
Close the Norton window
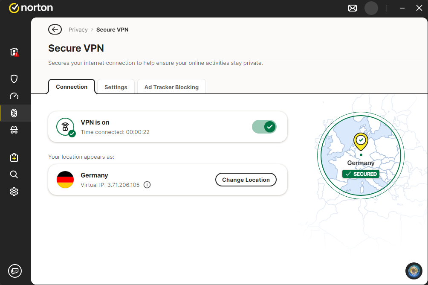point(419,8)
